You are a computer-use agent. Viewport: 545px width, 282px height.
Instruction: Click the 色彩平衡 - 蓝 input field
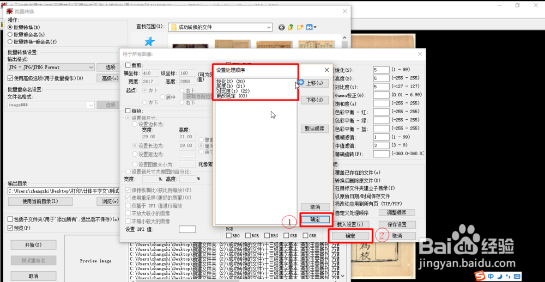[x=381, y=128]
